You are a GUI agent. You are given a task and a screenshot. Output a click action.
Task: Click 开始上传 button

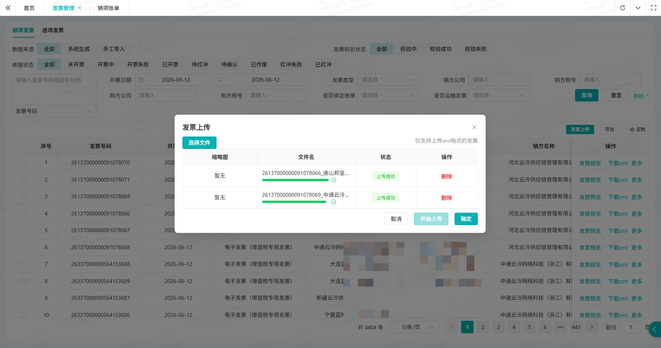point(431,219)
